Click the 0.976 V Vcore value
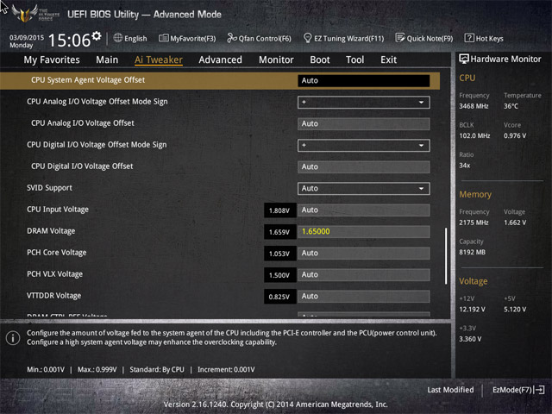This screenshot has height=414, width=552. 515,135
